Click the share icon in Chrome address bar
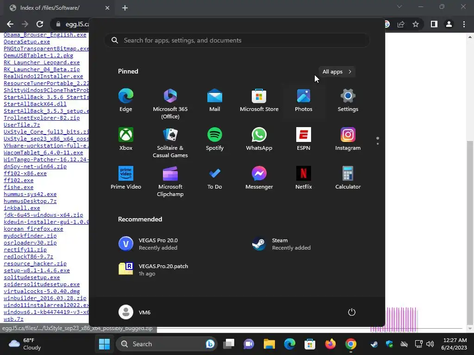Screen dimensions: 474x355 [x=401, y=24]
